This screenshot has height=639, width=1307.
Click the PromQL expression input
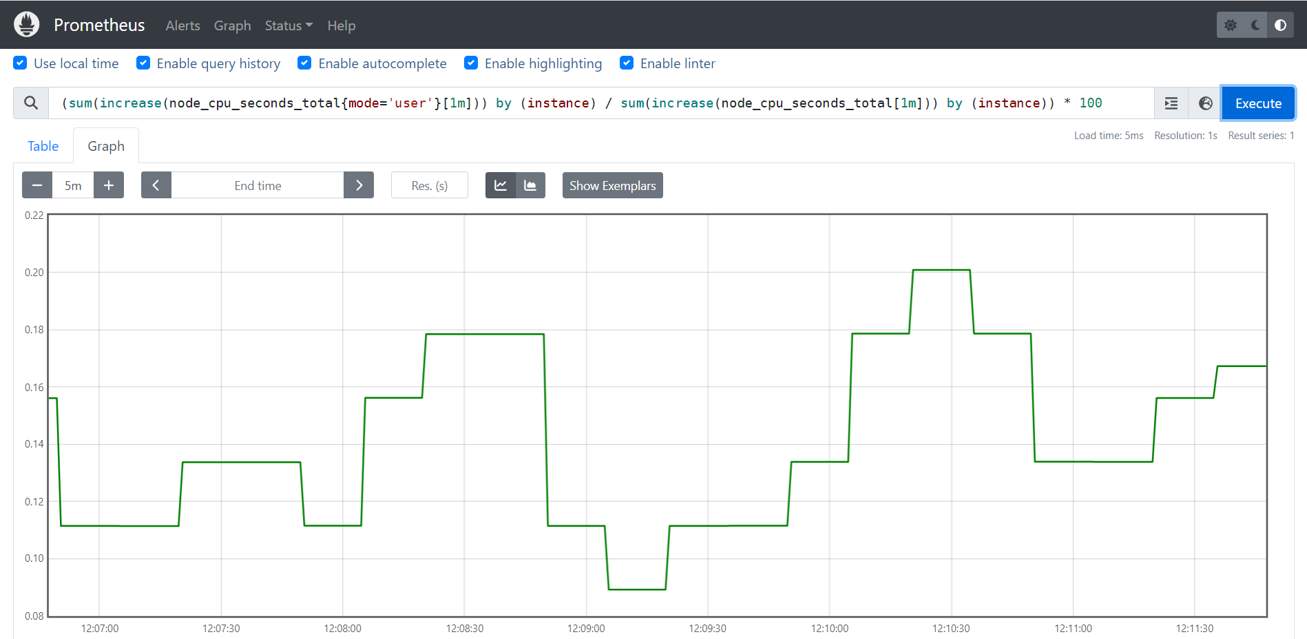[601, 103]
